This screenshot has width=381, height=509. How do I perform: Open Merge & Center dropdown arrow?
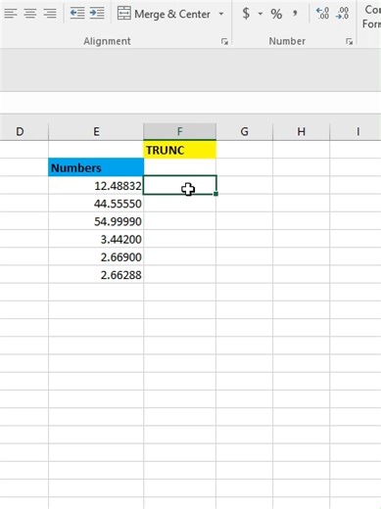pyautogui.click(x=221, y=14)
